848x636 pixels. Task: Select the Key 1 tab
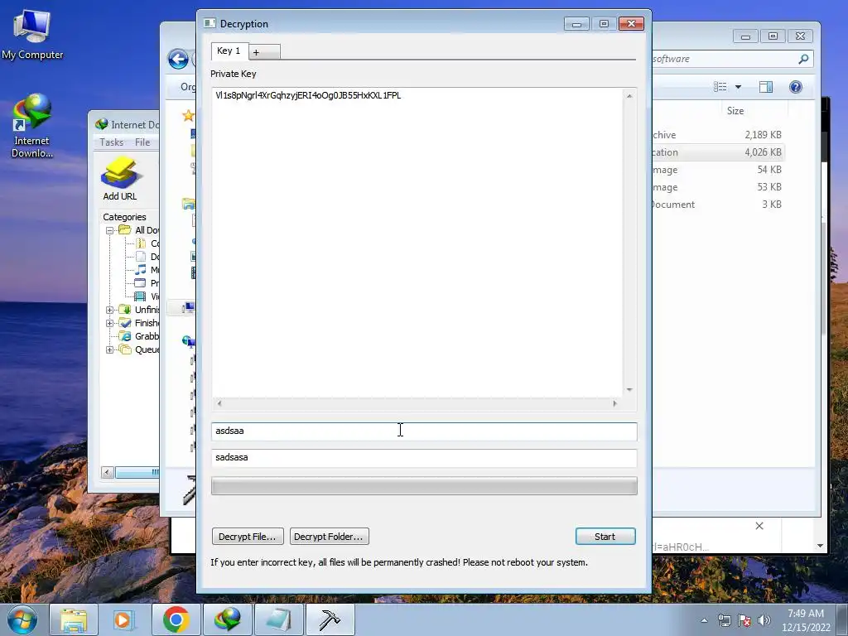[x=229, y=51]
